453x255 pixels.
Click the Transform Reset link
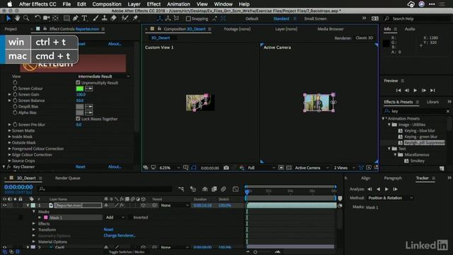tap(108, 229)
